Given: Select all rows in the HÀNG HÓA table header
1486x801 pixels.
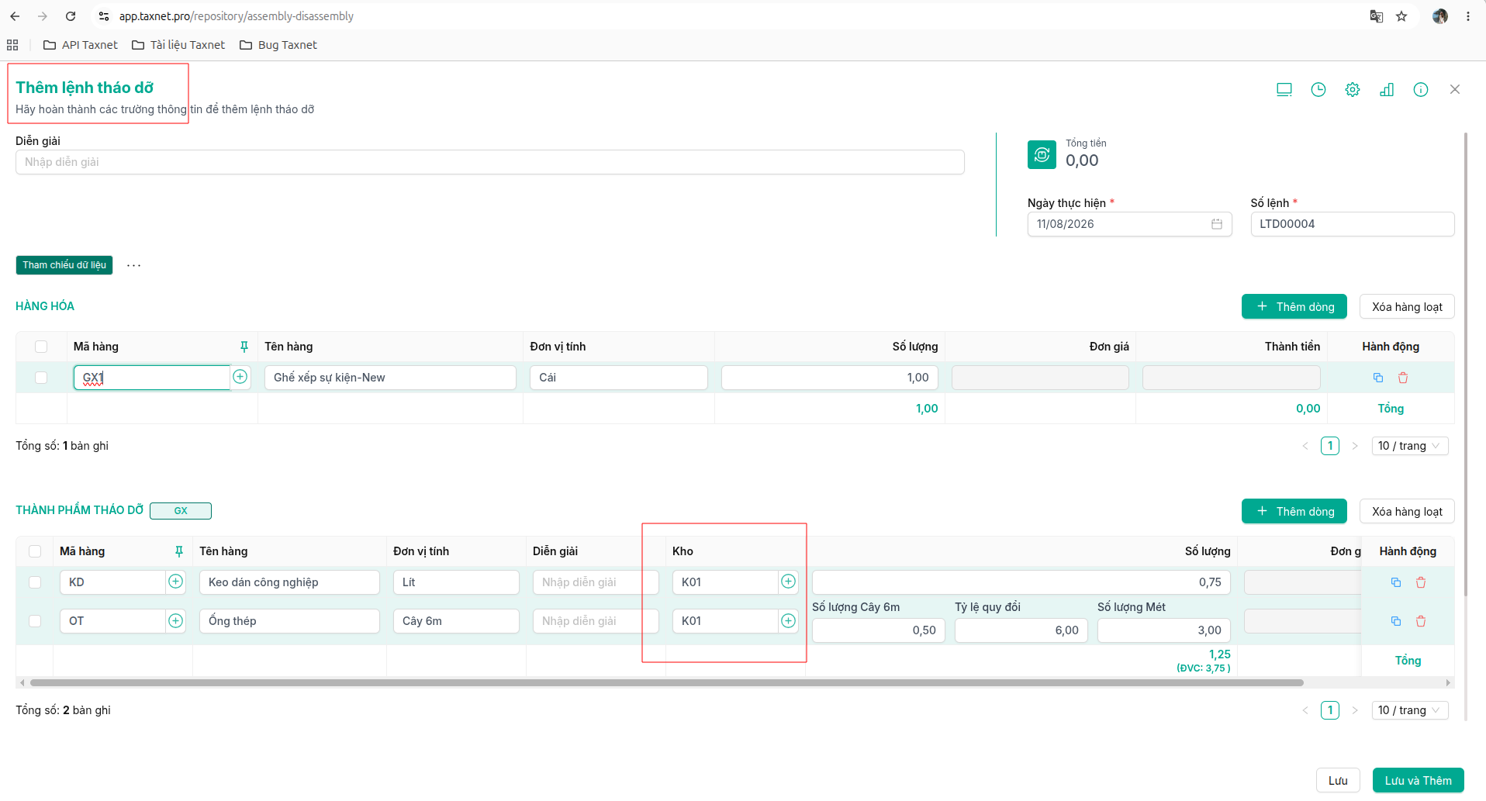Looking at the screenshot, I should pos(41,347).
